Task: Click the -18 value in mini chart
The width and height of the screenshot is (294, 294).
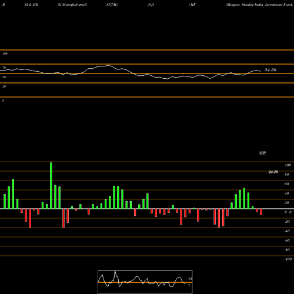Action: point(189,279)
